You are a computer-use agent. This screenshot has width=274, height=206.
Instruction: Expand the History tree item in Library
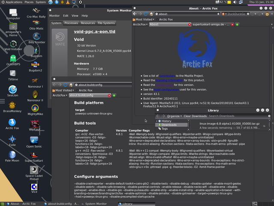[x=157, y=121]
